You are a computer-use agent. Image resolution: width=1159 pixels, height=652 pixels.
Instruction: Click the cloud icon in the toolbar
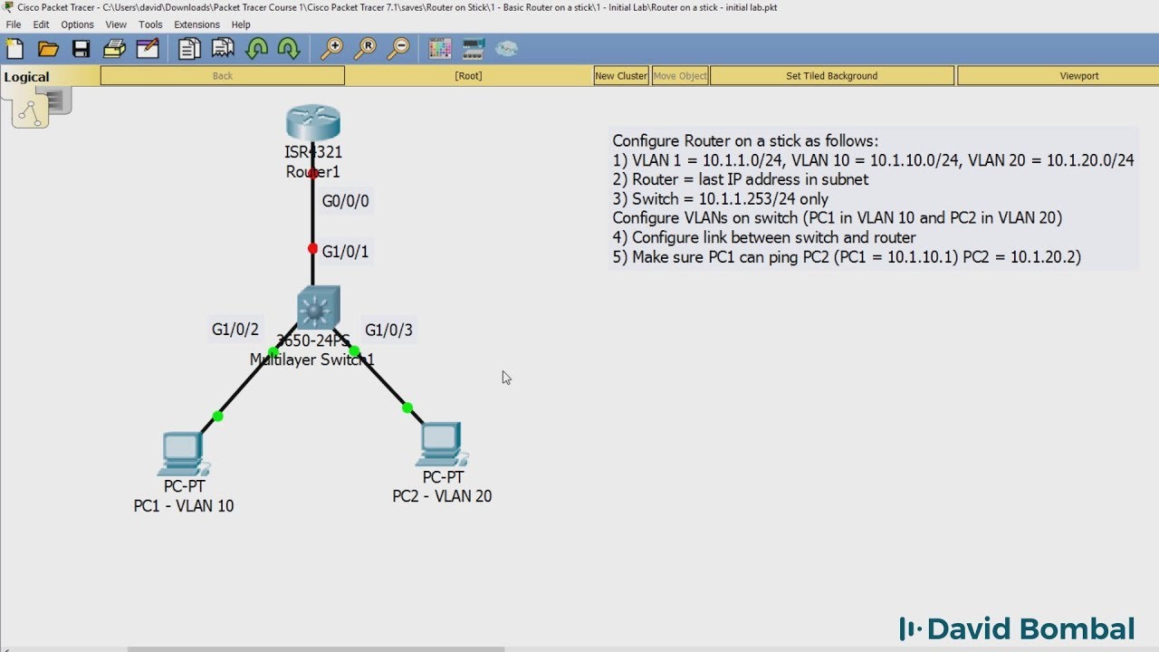tap(507, 49)
